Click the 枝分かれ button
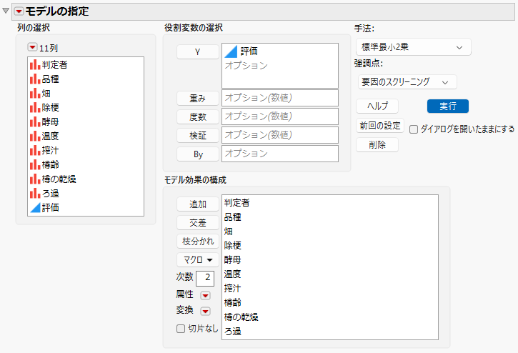 pos(197,242)
